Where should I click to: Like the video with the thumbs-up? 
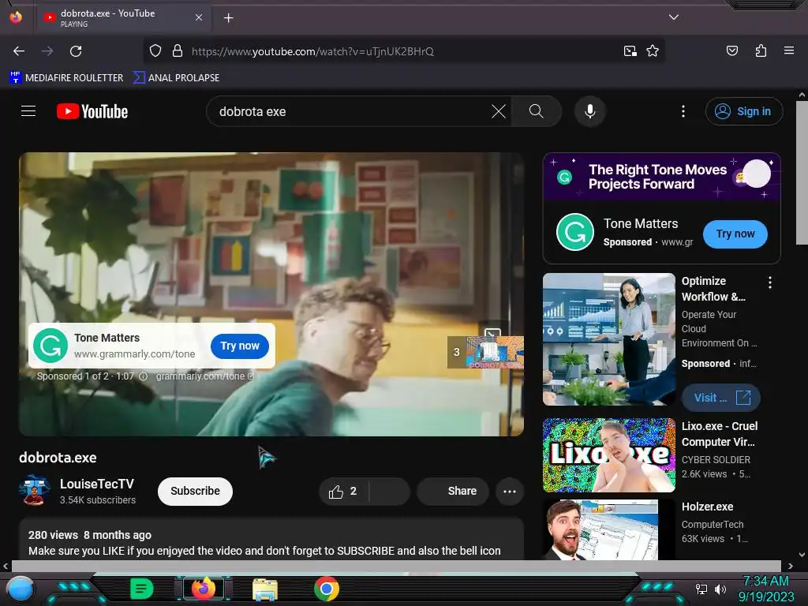(x=343, y=492)
